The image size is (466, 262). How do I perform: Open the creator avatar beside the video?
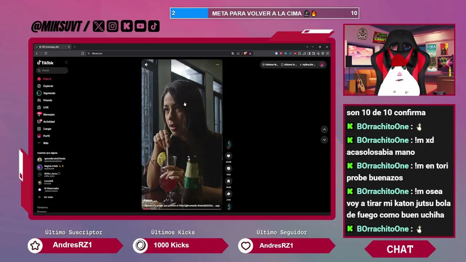pyautogui.click(x=229, y=144)
